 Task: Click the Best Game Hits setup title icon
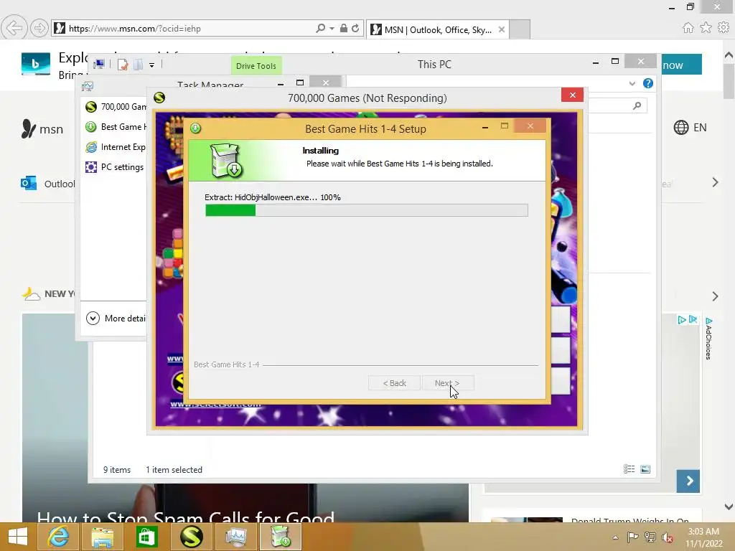(x=195, y=128)
